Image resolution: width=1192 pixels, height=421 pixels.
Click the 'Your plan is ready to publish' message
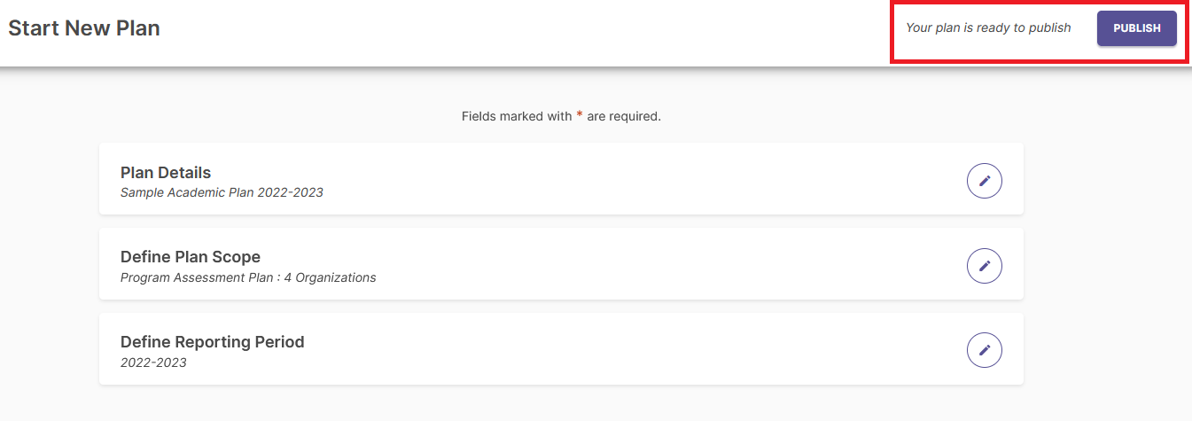[x=988, y=28]
